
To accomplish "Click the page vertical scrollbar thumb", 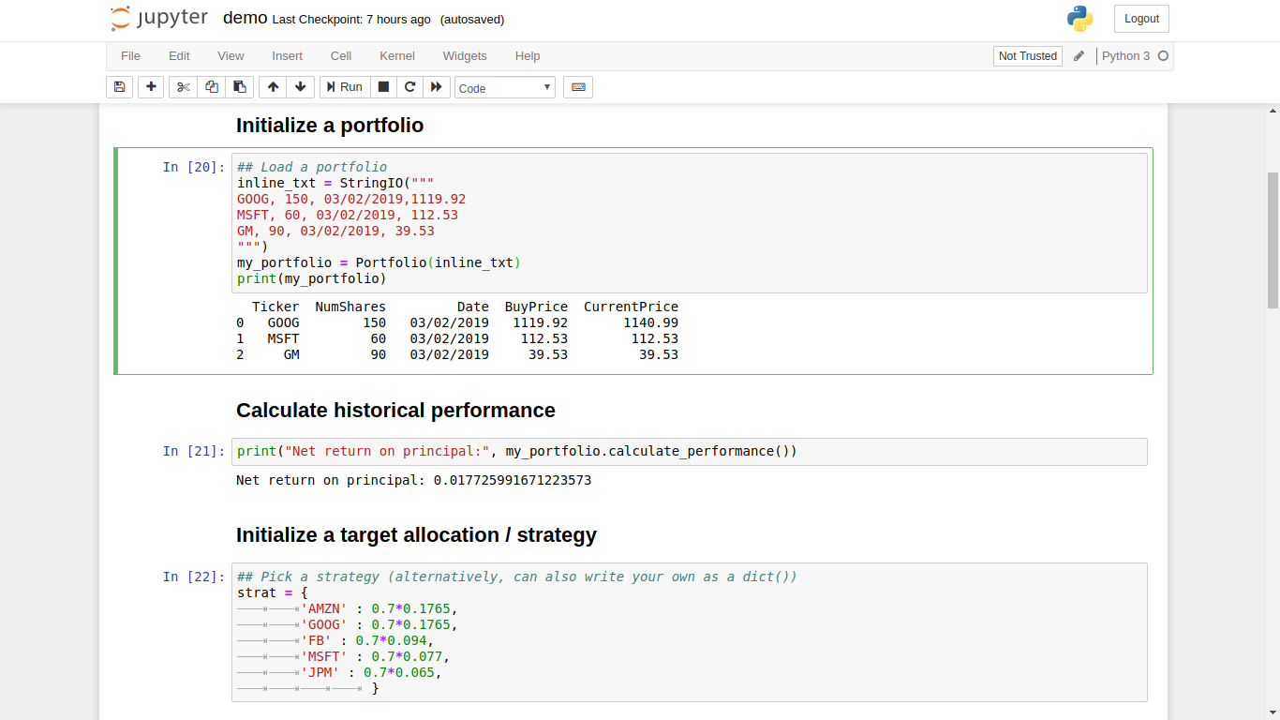I will point(1273,241).
